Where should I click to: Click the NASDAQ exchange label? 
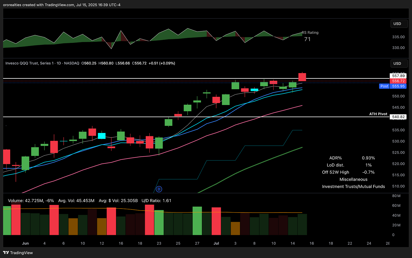point(72,63)
